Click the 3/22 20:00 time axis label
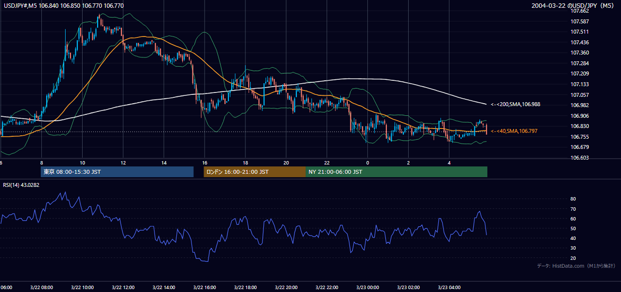 286,288
